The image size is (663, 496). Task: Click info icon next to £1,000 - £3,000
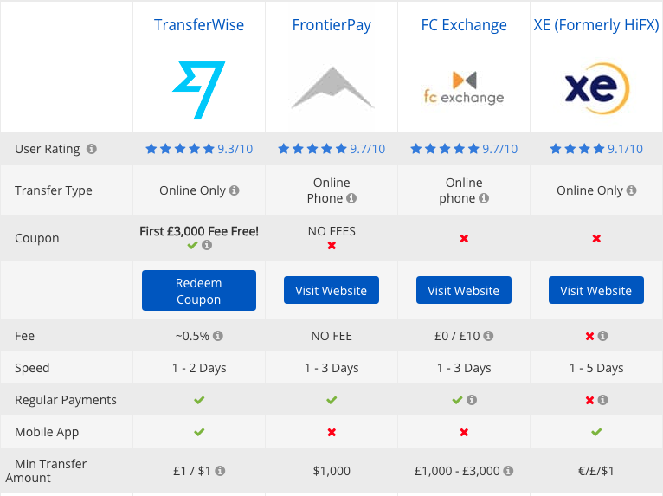point(508,471)
